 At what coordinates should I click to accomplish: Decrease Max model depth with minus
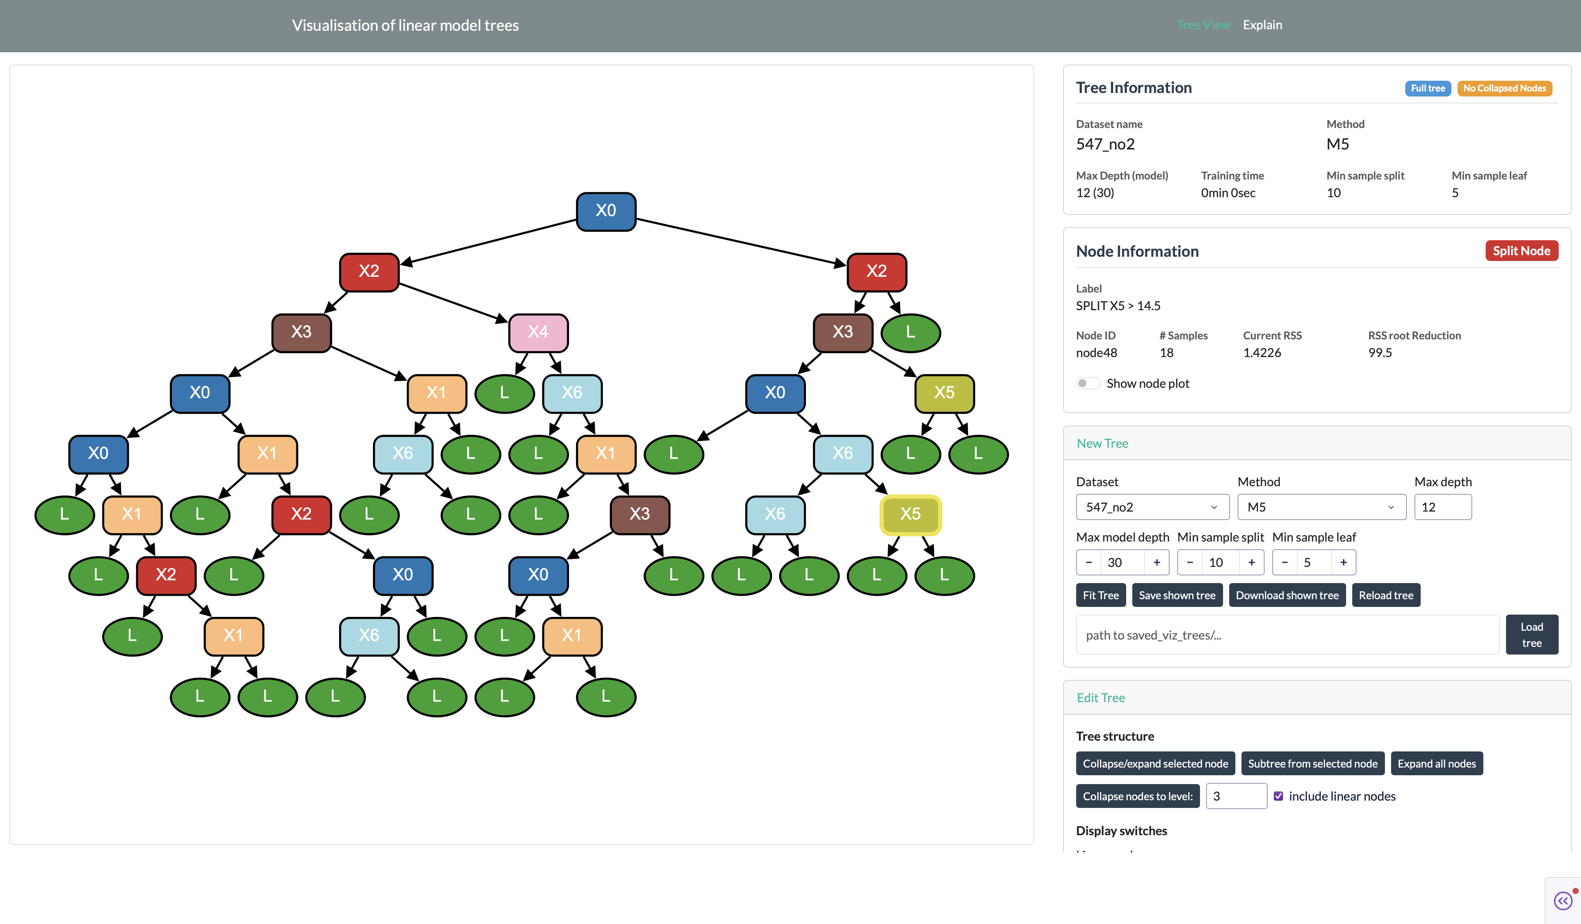click(x=1088, y=562)
